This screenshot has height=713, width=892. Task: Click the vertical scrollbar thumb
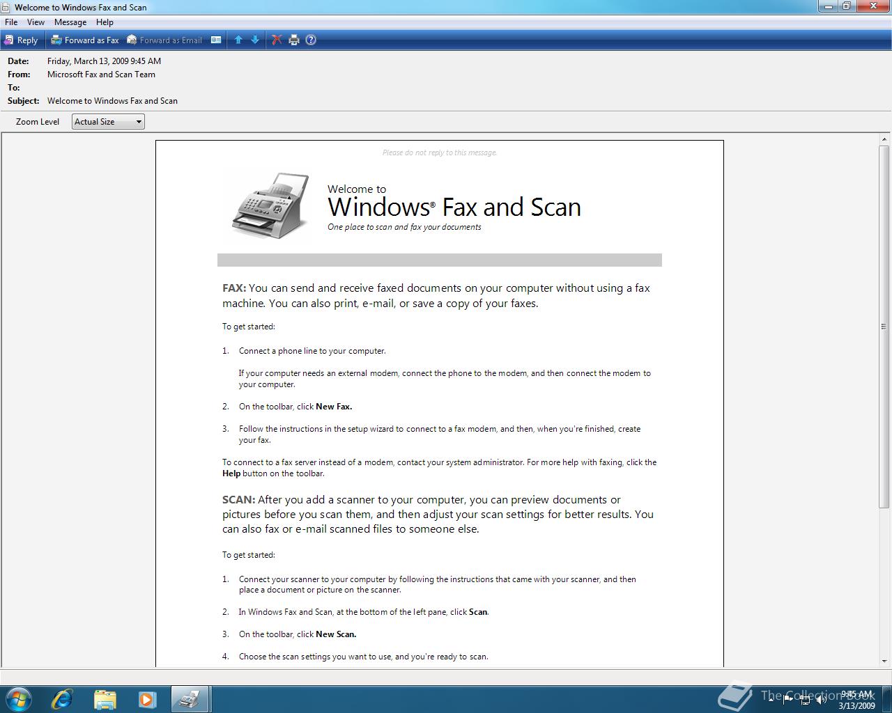[x=884, y=326]
